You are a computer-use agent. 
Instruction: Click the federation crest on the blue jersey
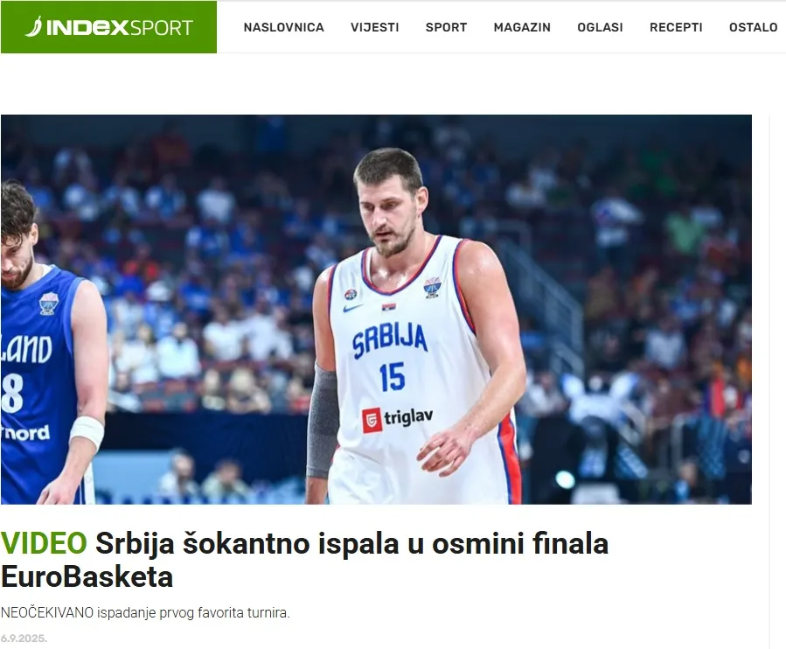pos(49,304)
